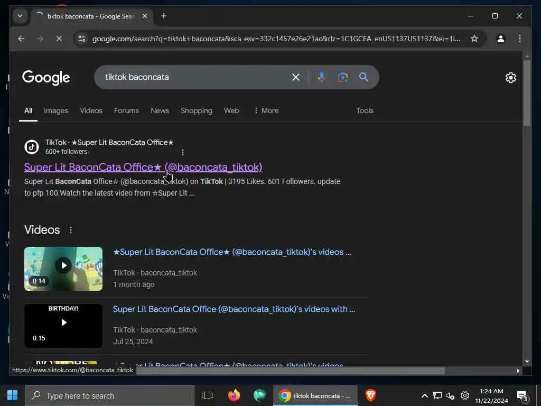Open Chrome's three-dot menu
The height and width of the screenshot is (406, 541).
click(520, 39)
